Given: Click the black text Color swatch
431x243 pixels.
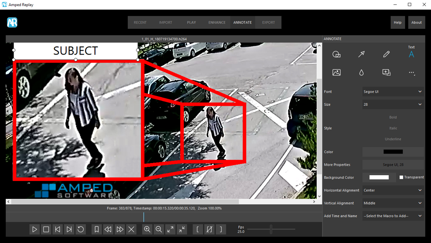Looking at the screenshot, I should coord(393,152).
